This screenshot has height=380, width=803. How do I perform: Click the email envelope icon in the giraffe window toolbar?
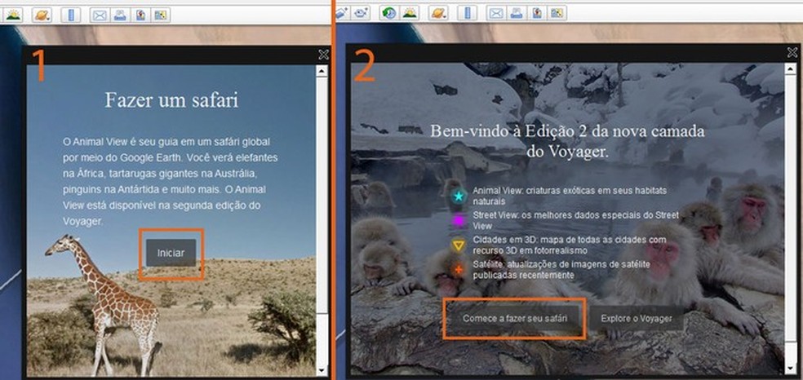100,15
